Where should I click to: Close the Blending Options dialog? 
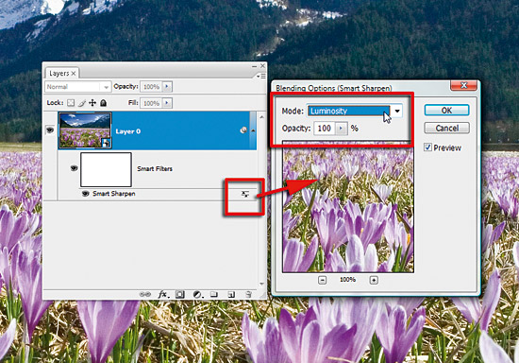tap(463, 85)
